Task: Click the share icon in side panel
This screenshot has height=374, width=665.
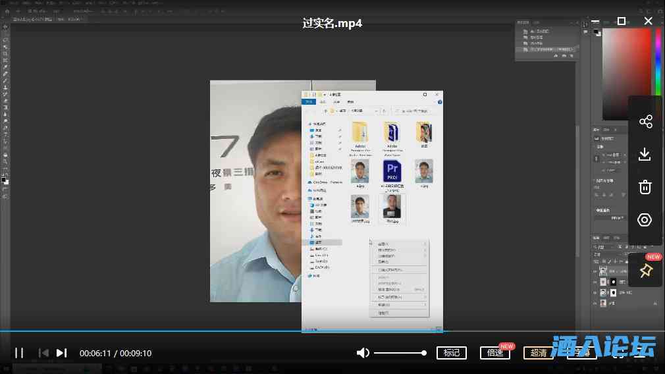Action: click(645, 122)
